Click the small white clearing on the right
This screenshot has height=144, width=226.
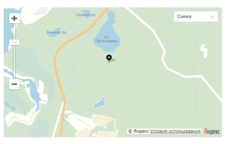204,51
